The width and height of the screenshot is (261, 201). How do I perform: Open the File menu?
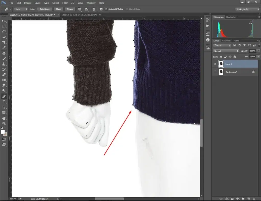(11, 3)
